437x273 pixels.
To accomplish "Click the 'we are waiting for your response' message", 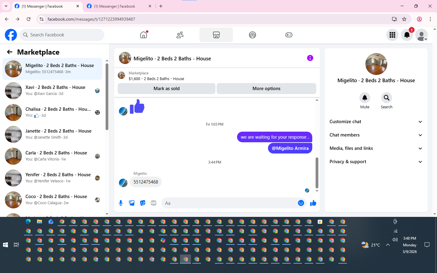I will coord(275,137).
